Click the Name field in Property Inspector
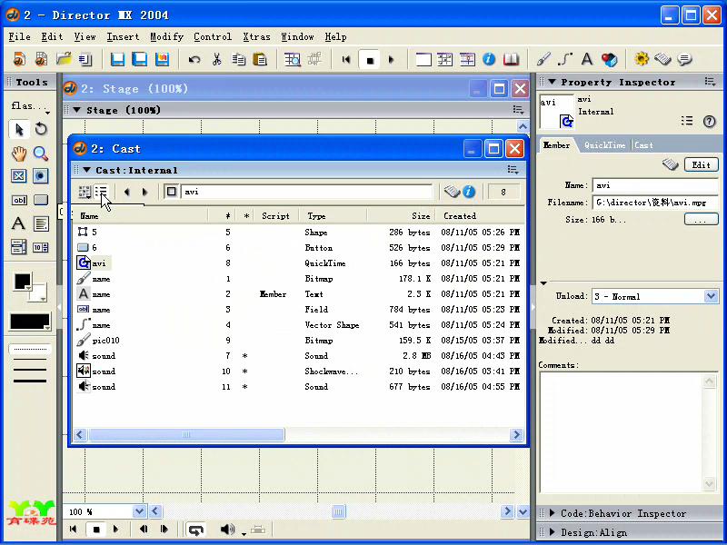The width and height of the screenshot is (727, 545). [655, 185]
